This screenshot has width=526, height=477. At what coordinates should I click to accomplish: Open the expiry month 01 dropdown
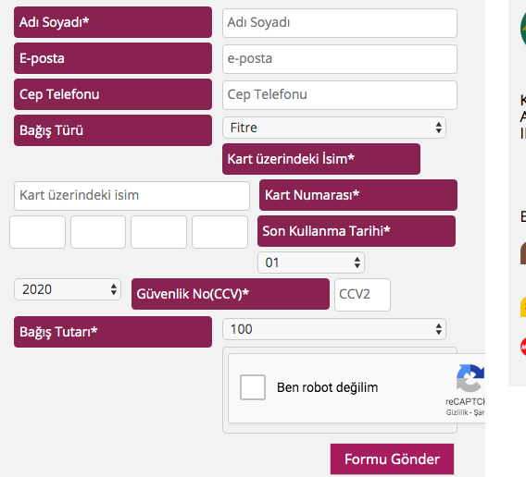311,263
